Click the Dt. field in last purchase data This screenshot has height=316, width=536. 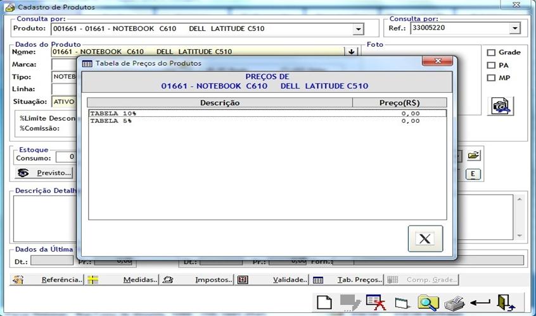click(x=52, y=261)
